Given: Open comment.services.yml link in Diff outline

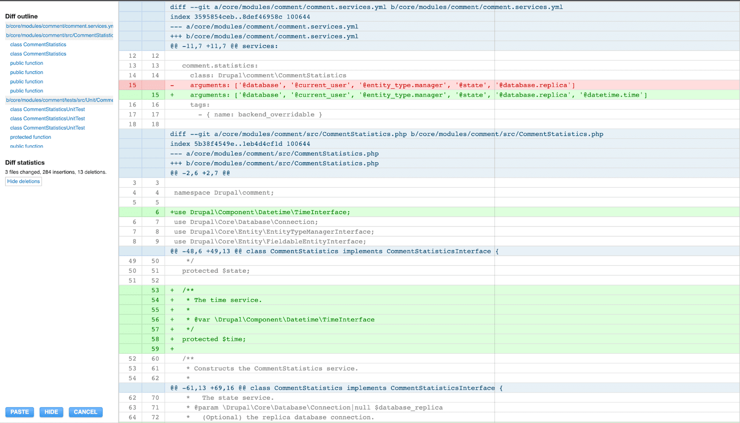Looking at the screenshot, I should pos(59,26).
